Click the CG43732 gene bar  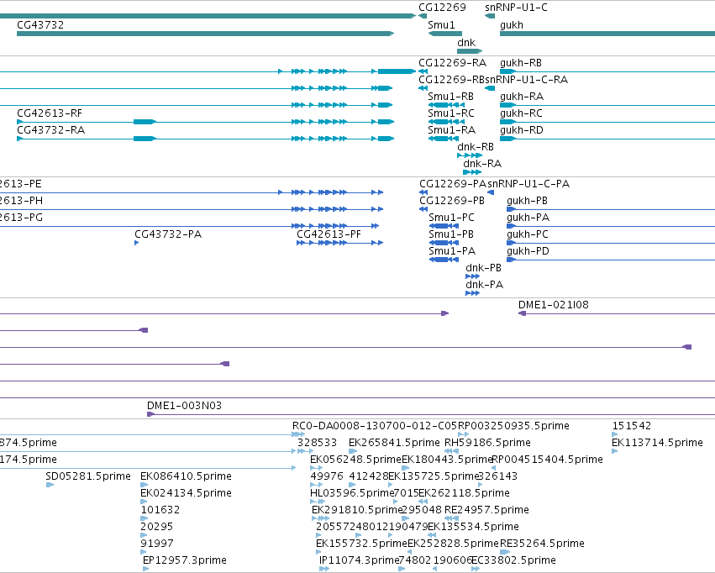point(205,34)
